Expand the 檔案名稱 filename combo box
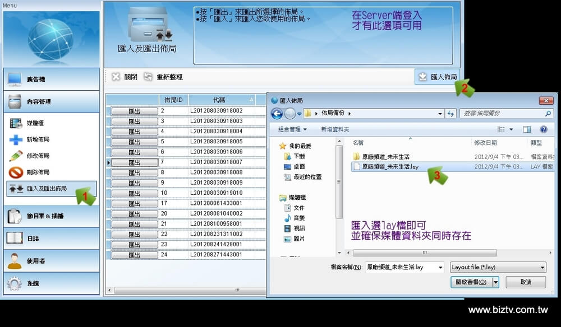This screenshot has height=327, width=561. [439, 268]
